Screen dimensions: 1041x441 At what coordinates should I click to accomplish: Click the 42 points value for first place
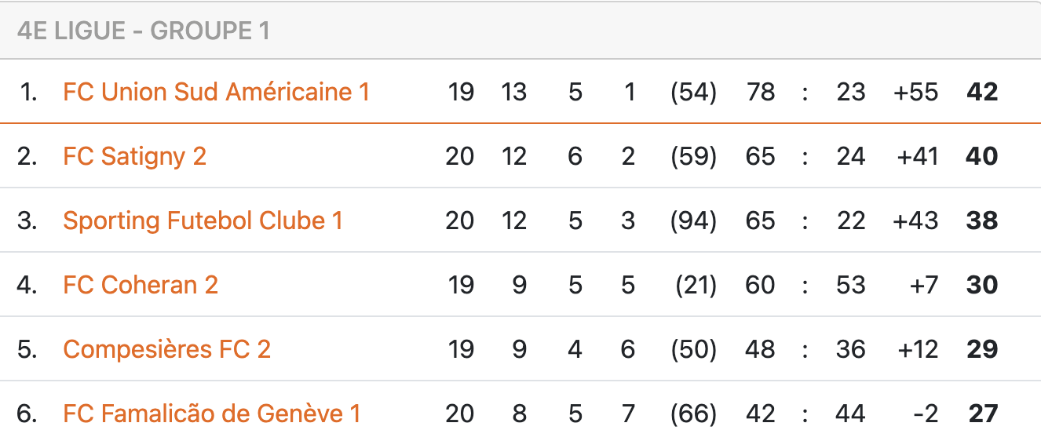[982, 92]
